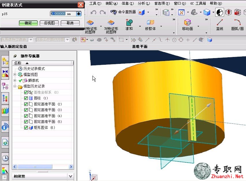Uncheck the 基准坐标系 (0) checkbox
Viewport: 246px width, 181px height.
[x=26, y=92]
